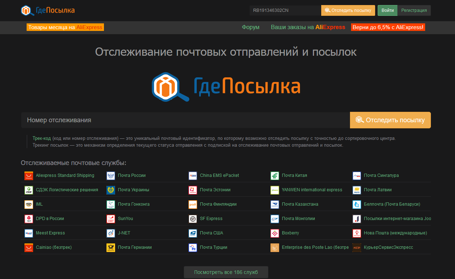Open SF Express text link
The image size is (455, 279).
(x=211, y=219)
